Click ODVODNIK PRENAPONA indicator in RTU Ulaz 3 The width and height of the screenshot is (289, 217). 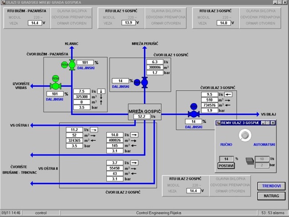(261, 17)
